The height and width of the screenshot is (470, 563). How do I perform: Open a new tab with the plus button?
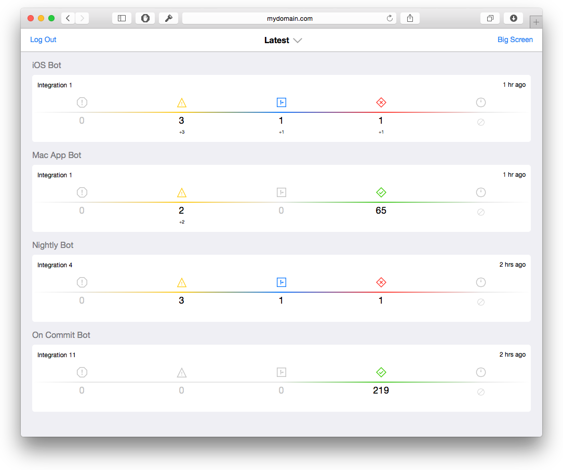click(536, 22)
